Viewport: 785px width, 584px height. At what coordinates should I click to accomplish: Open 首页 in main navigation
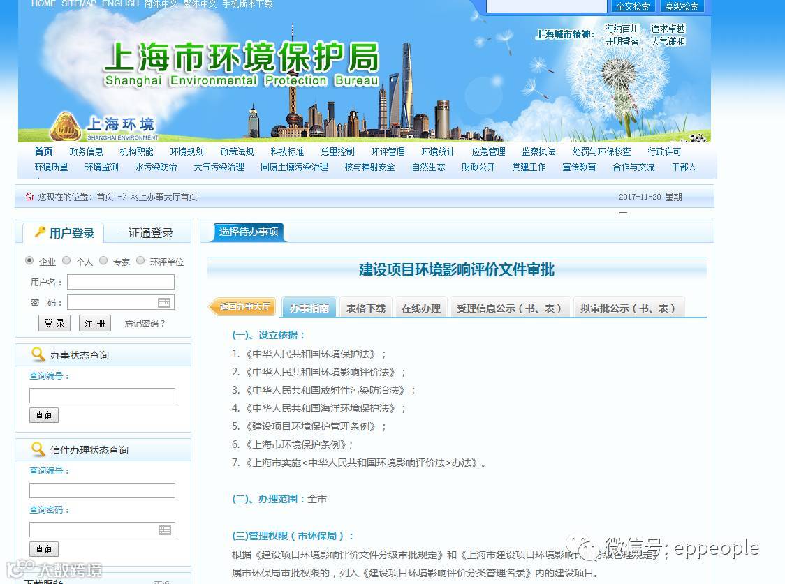coord(43,151)
